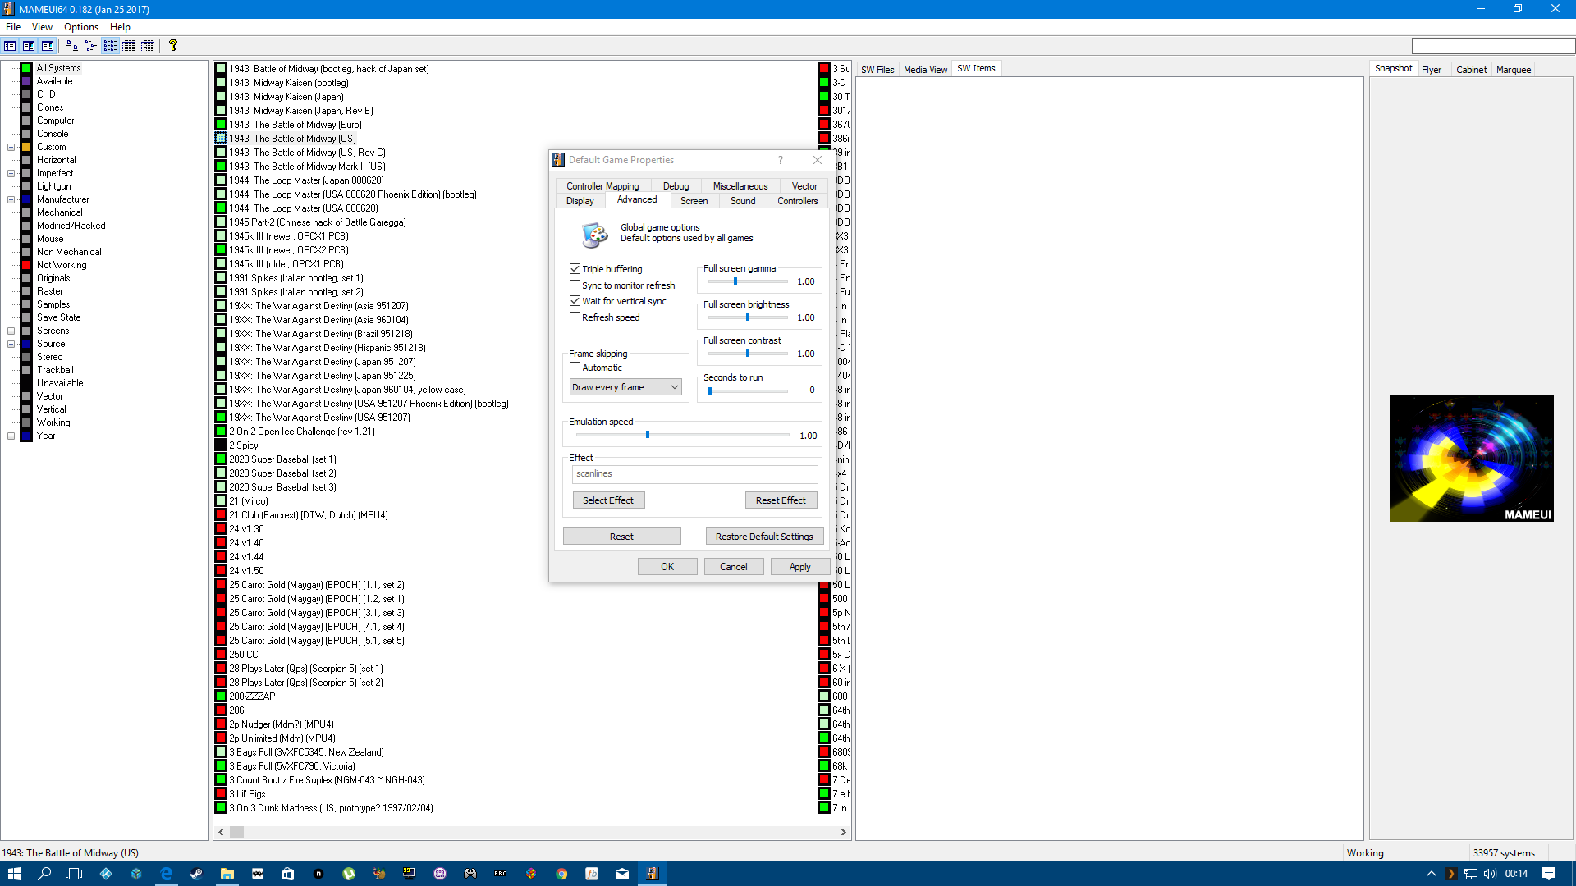Expand the Custom tree node

[x=11, y=147]
